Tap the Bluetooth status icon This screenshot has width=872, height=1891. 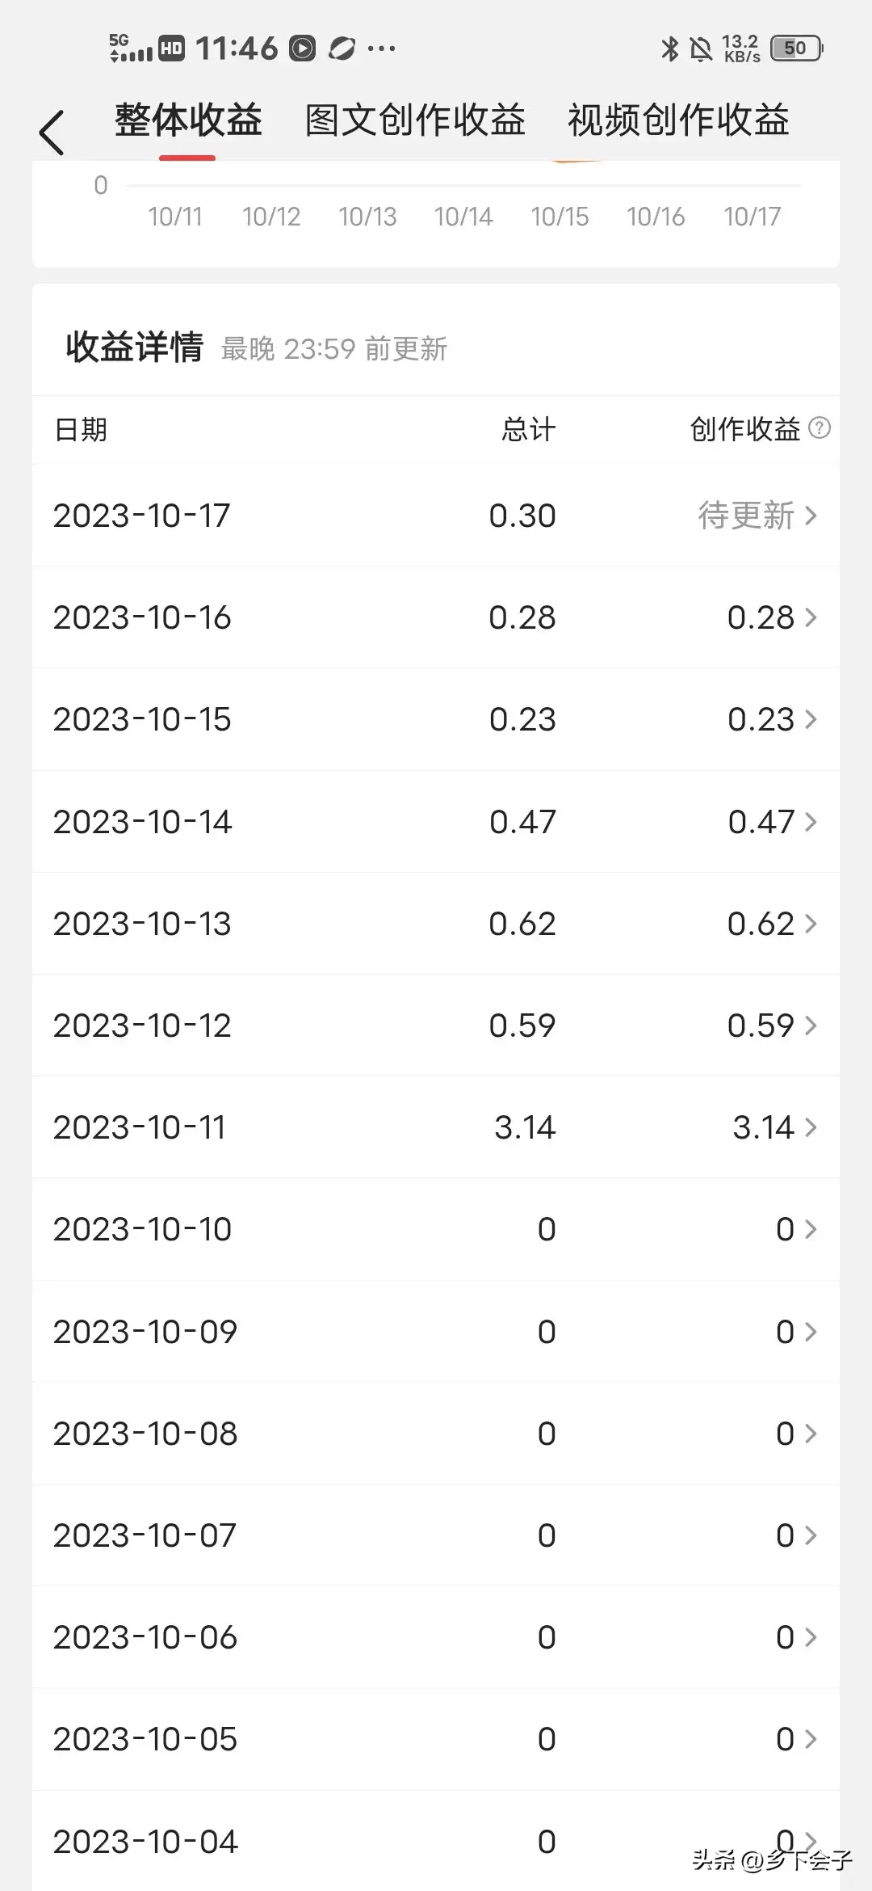click(x=669, y=49)
